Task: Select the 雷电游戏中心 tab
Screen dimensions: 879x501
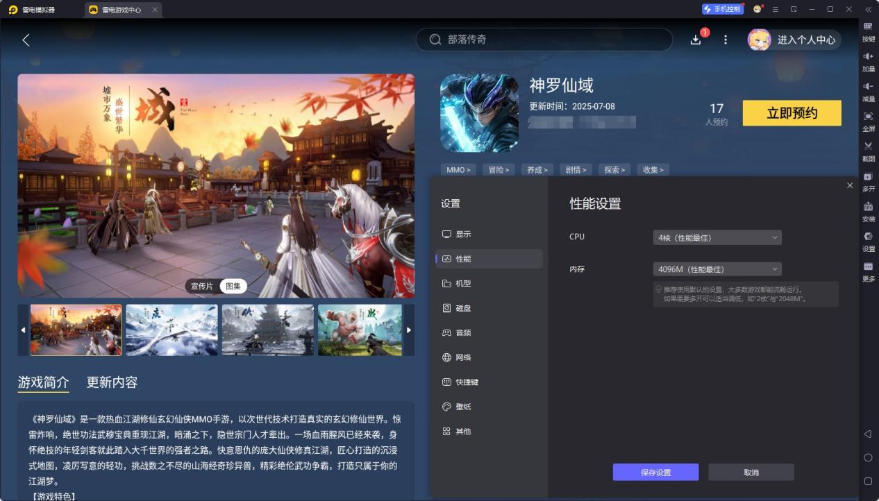Action: [123, 10]
